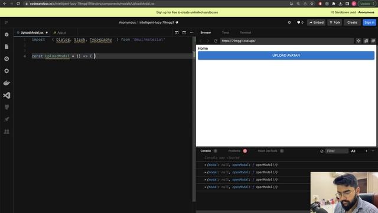Open the Chrome downloads icon
Screen dimensions: 378x213
[x=340, y=4]
